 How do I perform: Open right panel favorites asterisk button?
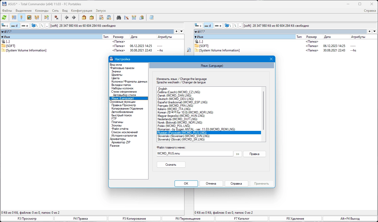click(369, 31)
